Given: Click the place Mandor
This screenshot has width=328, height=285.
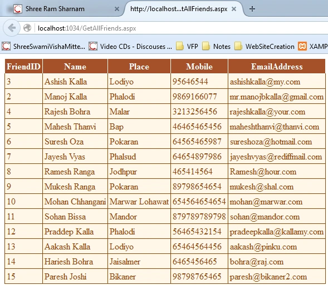Looking at the screenshot, I should point(123,217).
